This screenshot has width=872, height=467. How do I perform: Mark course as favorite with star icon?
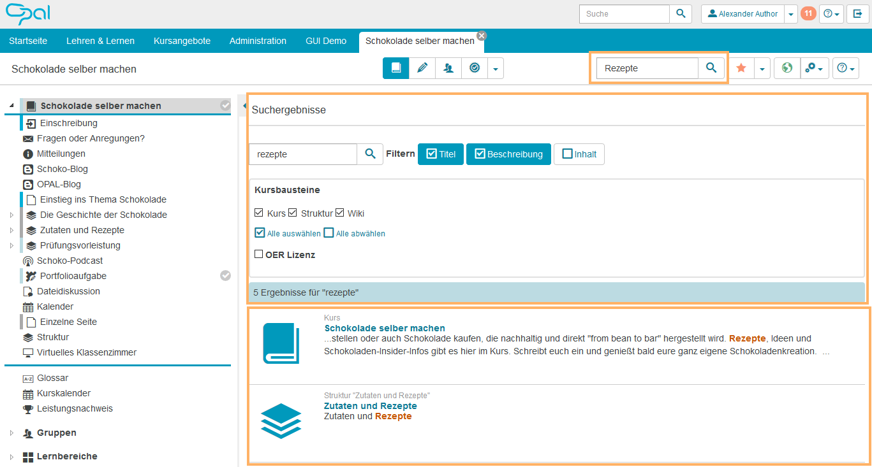[741, 68]
